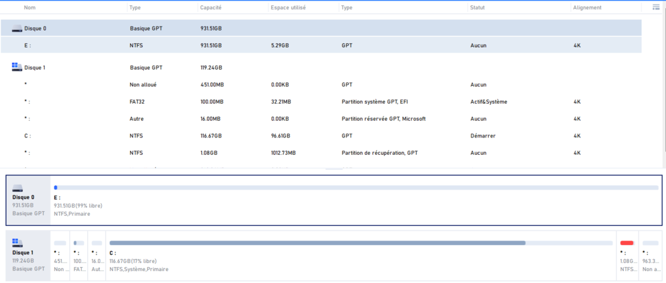Open the list view options icon
666x283 pixels.
coord(655,7)
